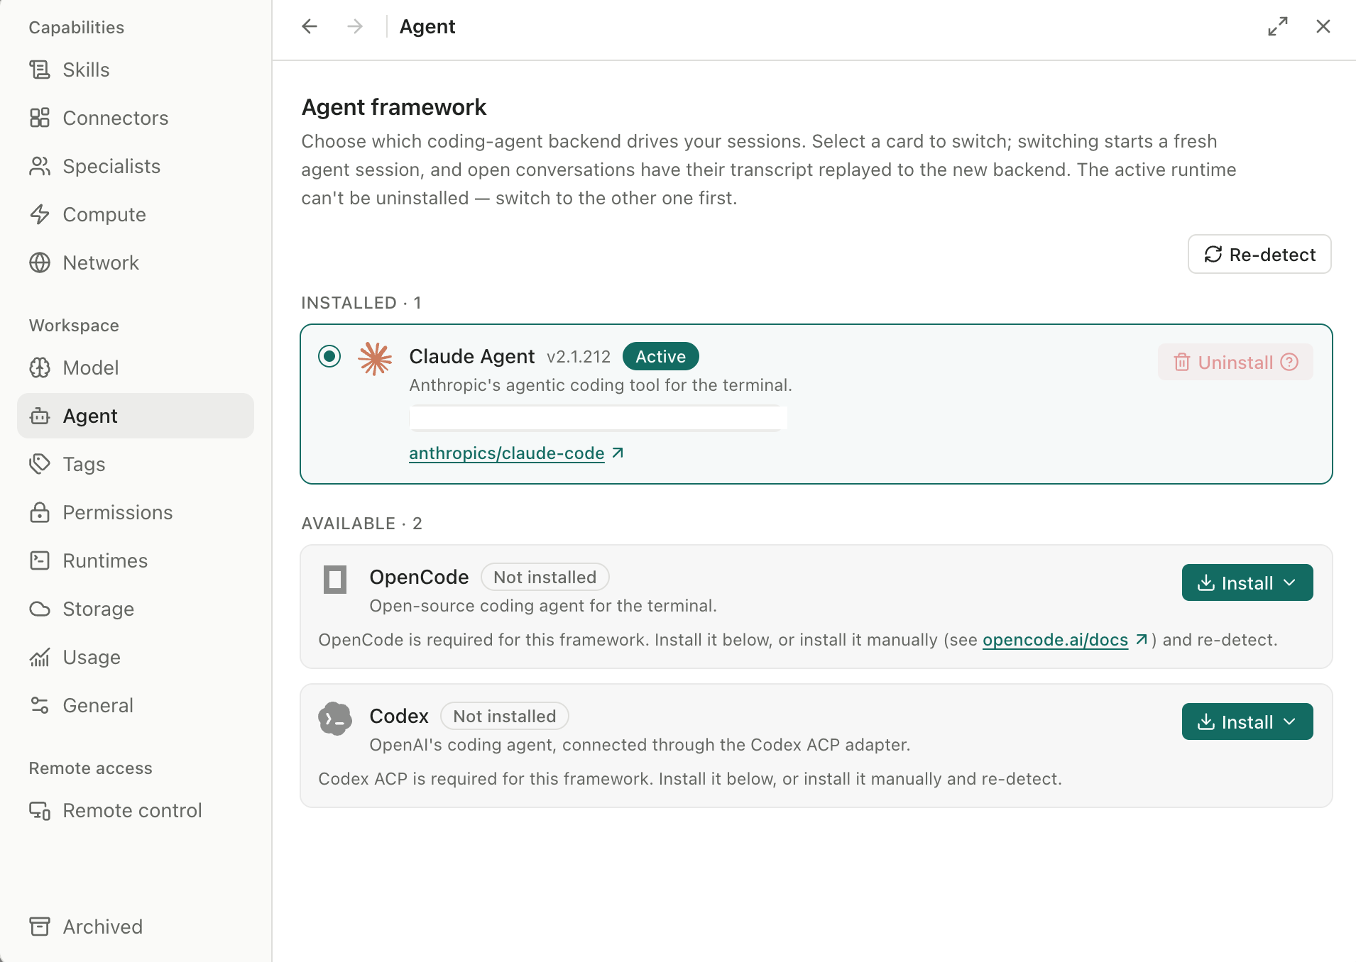Open the Network settings label

pyautogui.click(x=101, y=262)
